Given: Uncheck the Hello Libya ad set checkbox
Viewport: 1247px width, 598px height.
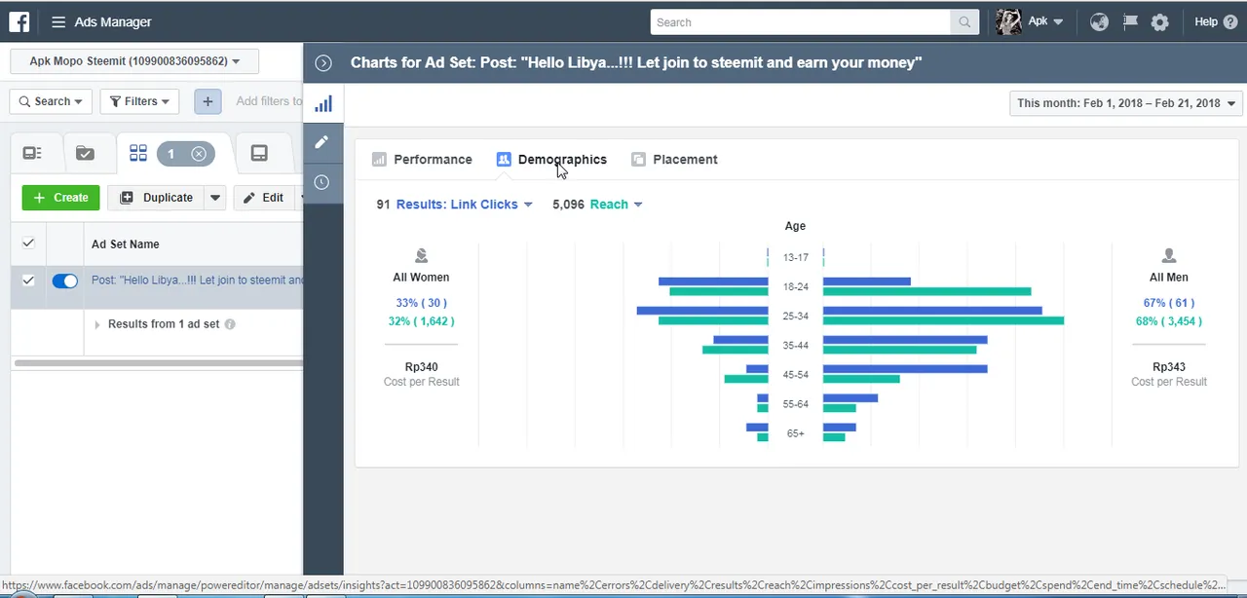Looking at the screenshot, I should pyautogui.click(x=28, y=280).
